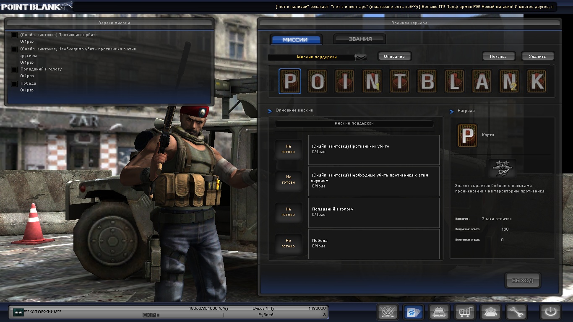Toggle checkbox for Необходимо убить противника task
This screenshot has width=573, height=322.
(15, 49)
